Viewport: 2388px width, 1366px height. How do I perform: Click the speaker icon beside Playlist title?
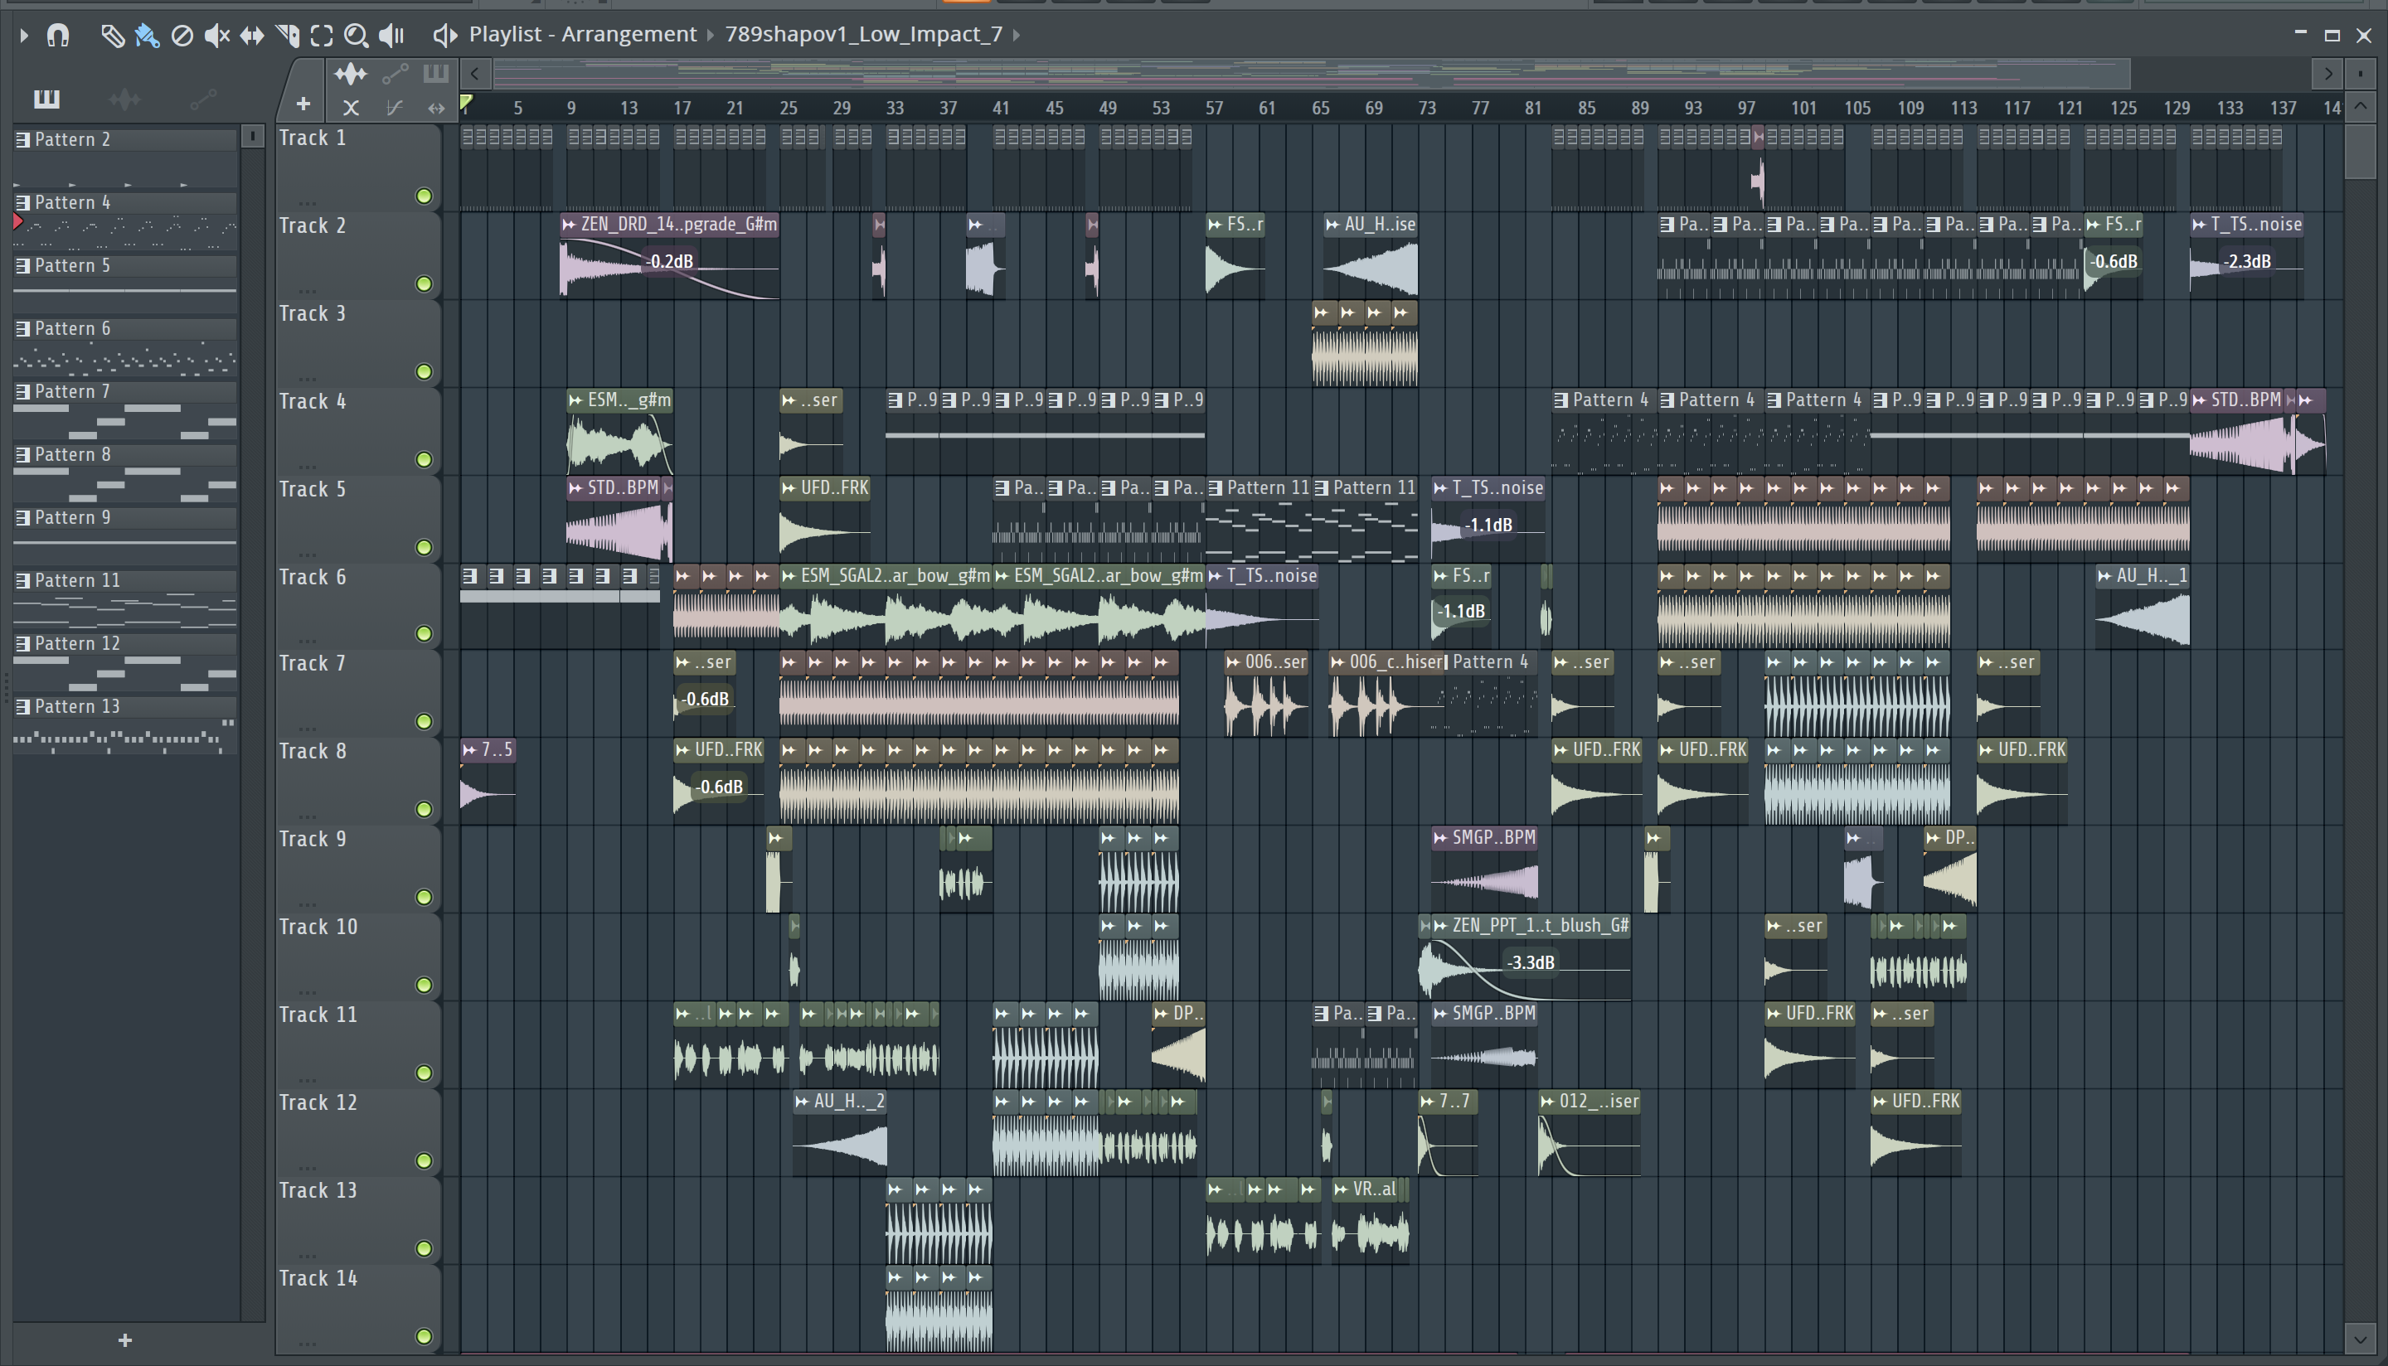444,36
